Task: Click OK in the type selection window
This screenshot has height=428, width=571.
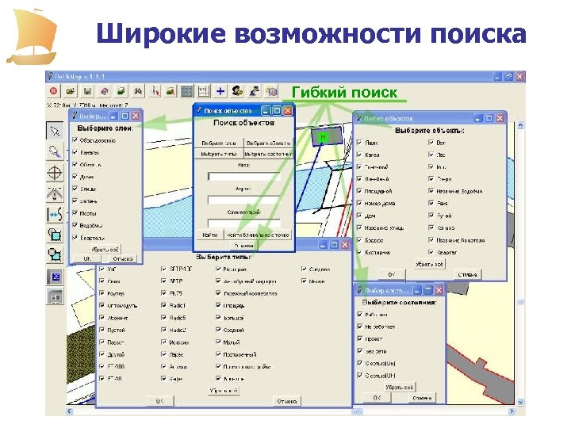Action: click(x=160, y=401)
